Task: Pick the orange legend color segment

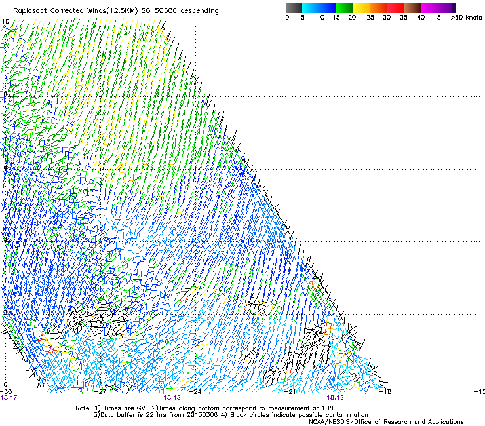Action: pyautogui.click(x=379, y=8)
